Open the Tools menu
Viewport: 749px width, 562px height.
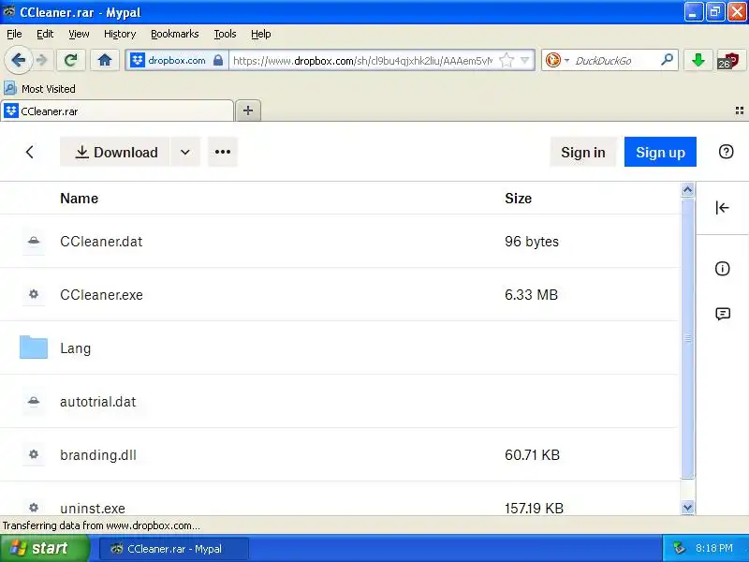(225, 34)
